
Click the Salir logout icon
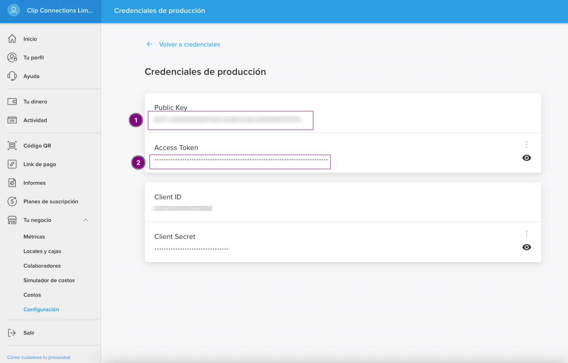[x=12, y=333]
